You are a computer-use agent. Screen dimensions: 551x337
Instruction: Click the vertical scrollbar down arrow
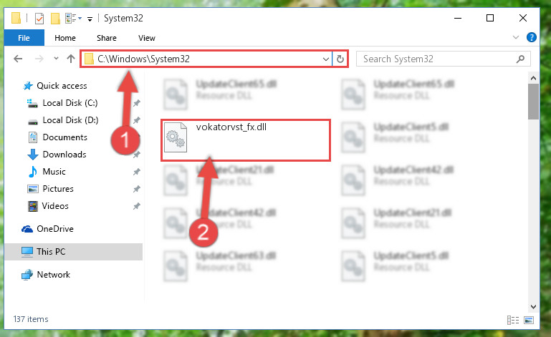click(x=533, y=307)
